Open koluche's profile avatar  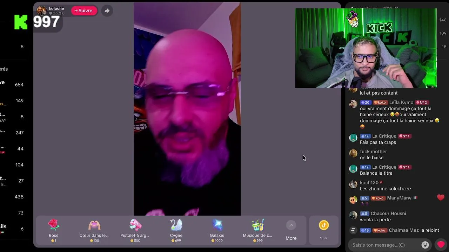tap(42, 10)
